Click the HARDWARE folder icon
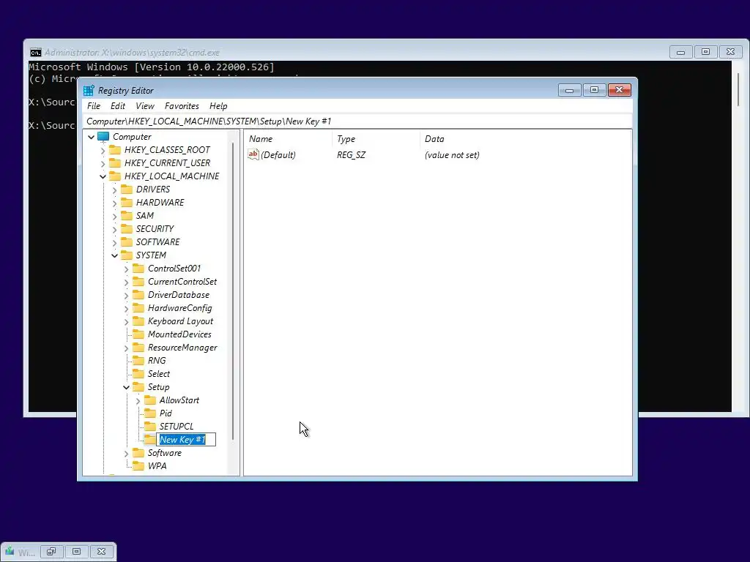This screenshot has height=562, width=750. tap(127, 202)
